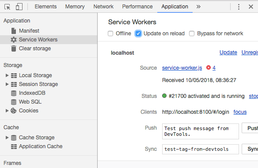
Task: Click the Sync button
Action: coord(250,149)
